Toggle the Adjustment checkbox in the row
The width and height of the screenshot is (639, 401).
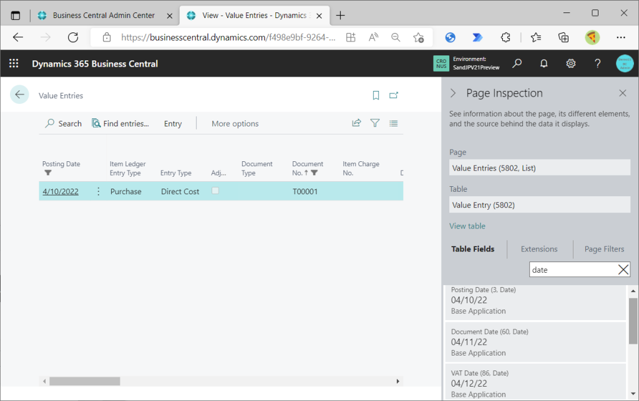tap(215, 191)
